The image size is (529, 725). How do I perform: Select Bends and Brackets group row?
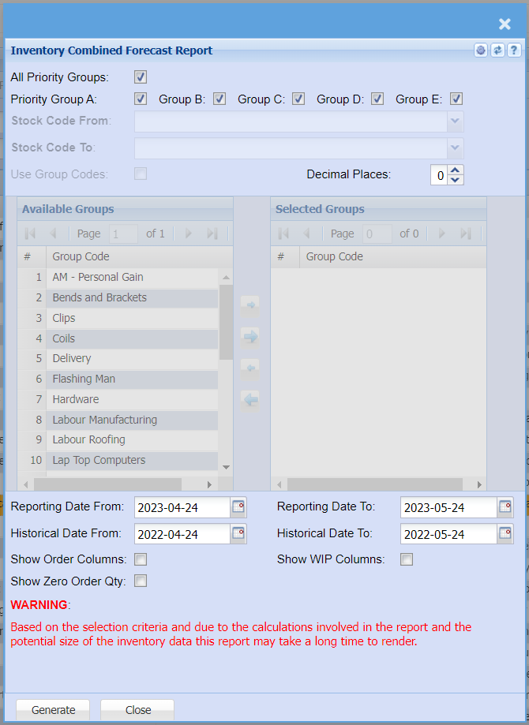(118, 297)
